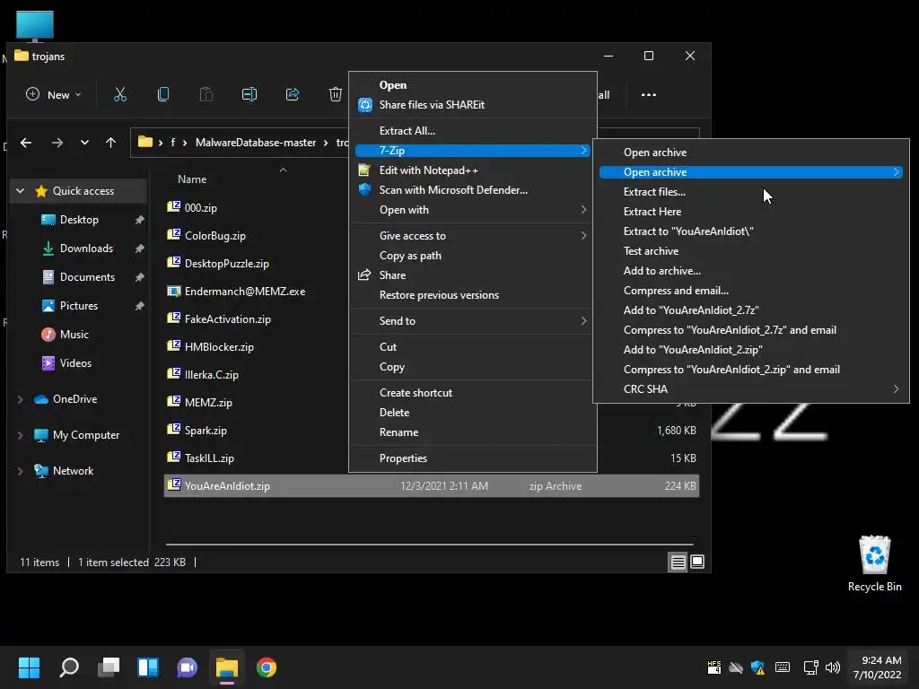Collapse the Quick access tree node

pos(21,191)
